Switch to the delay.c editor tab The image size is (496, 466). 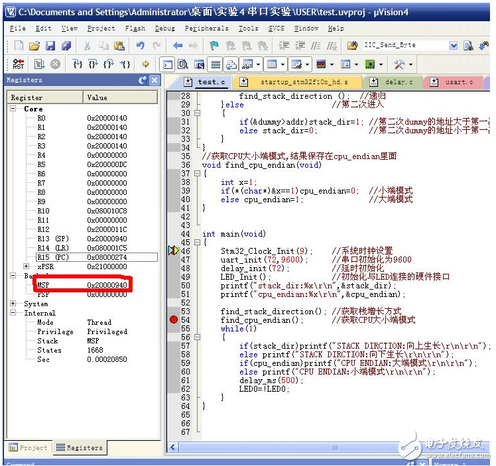point(398,82)
